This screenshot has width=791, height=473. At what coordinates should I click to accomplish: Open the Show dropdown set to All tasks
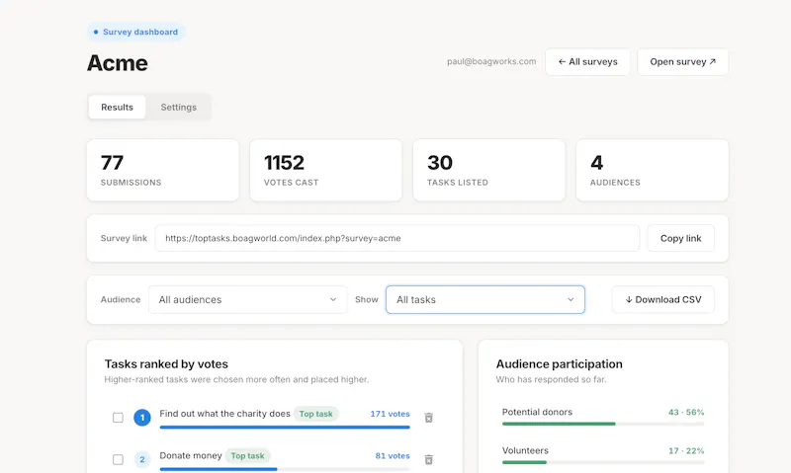[485, 300]
